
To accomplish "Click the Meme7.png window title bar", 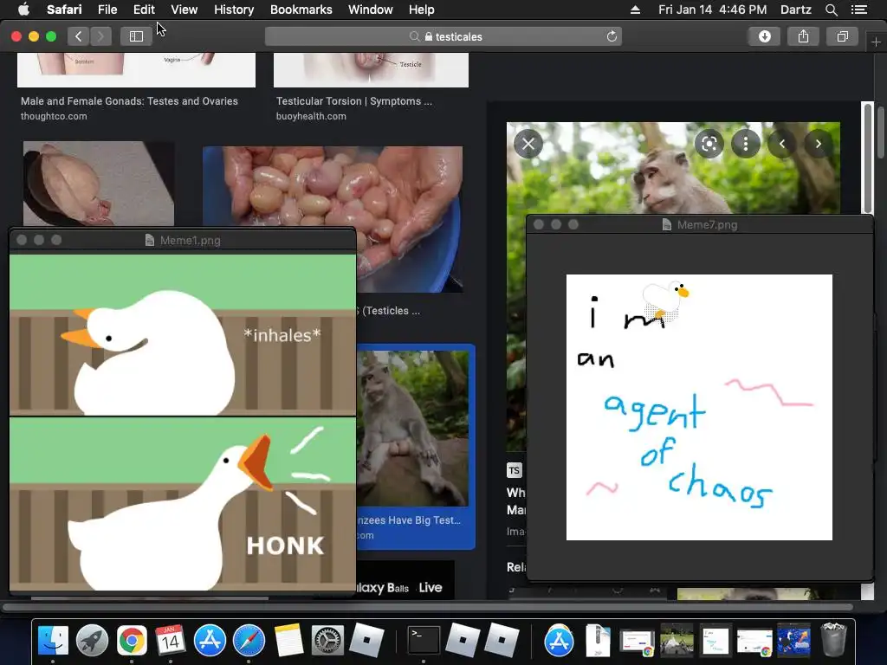I will point(700,224).
